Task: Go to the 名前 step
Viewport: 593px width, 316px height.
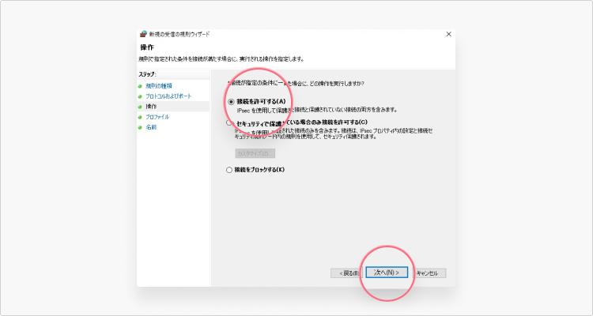Action: click(151, 127)
